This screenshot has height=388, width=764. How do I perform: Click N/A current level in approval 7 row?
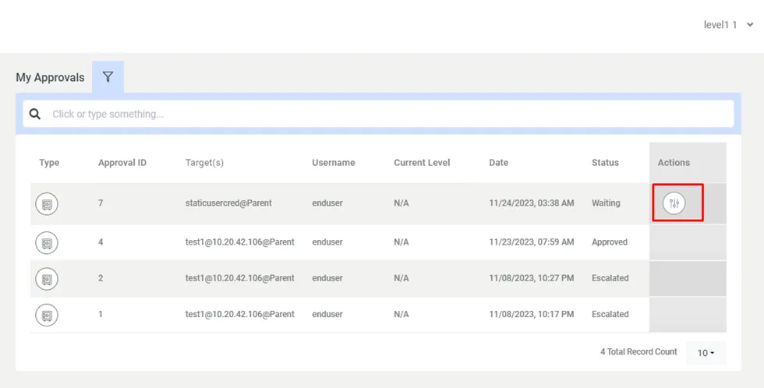401,203
